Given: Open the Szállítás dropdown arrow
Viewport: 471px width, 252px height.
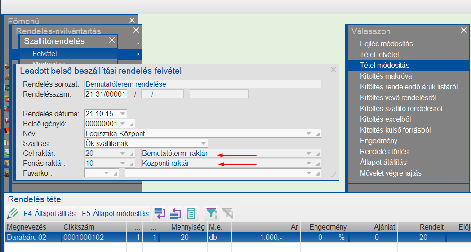Looking at the screenshot, I should tap(203, 143).
